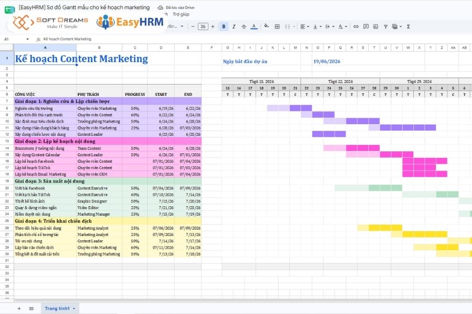Click font size field showing 26
This screenshot has width=472, height=314.
203,27
